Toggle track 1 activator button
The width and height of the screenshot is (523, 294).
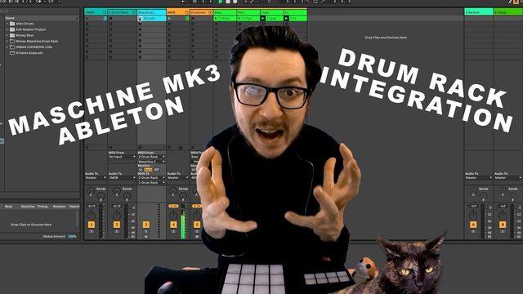click(91, 225)
